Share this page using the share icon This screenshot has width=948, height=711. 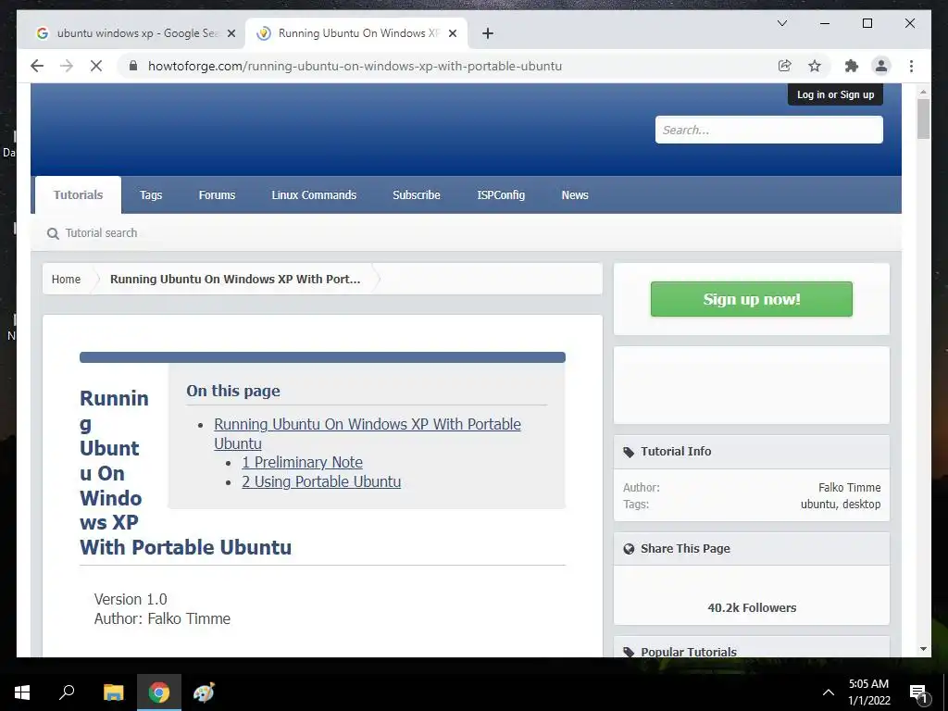785,66
